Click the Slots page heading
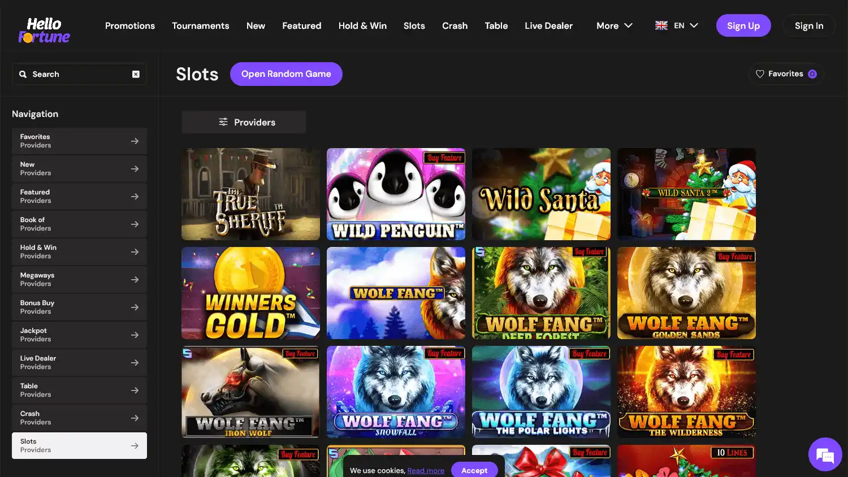Image resolution: width=848 pixels, height=477 pixels. pos(197,74)
